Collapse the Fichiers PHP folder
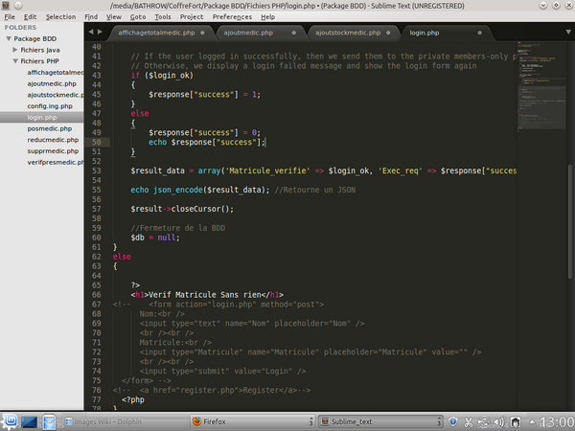 point(16,60)
